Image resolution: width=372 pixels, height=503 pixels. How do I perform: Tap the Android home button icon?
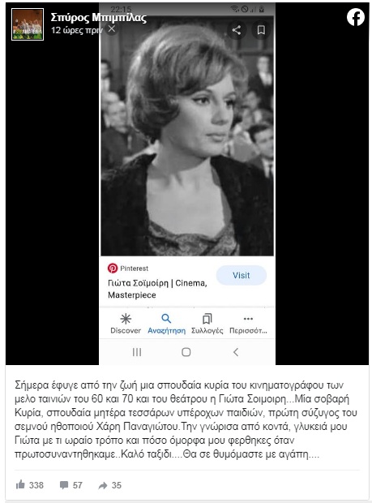click(186, 352)
